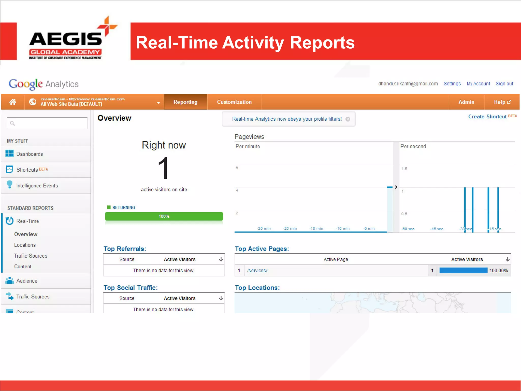The width and height of the screenshot is (521, 391).
Task: Click Source header in Top Social Traffic
Action: (x=127, y=298)
